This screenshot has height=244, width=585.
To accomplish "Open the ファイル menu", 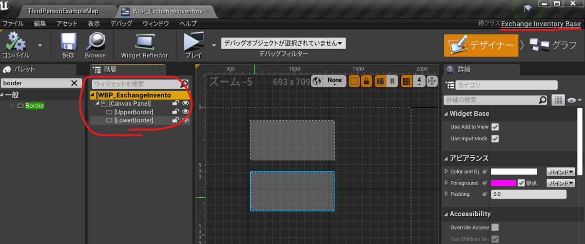I will tap(13, 23).
